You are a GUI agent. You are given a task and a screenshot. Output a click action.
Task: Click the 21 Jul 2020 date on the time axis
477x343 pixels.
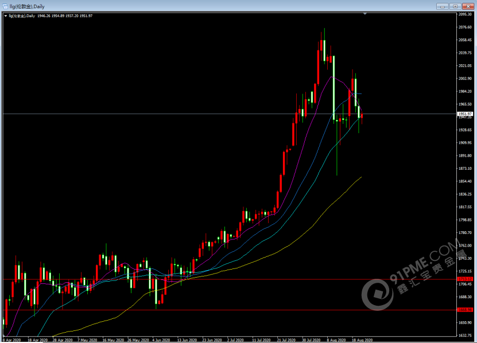pos(286,340)
